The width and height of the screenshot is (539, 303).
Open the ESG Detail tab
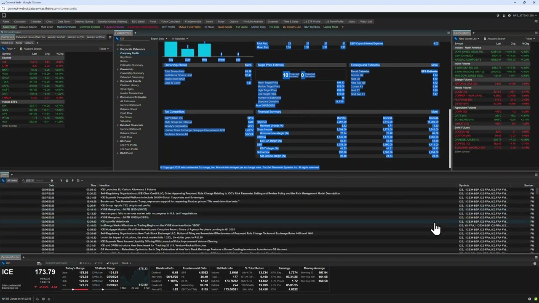click(138, 21)
